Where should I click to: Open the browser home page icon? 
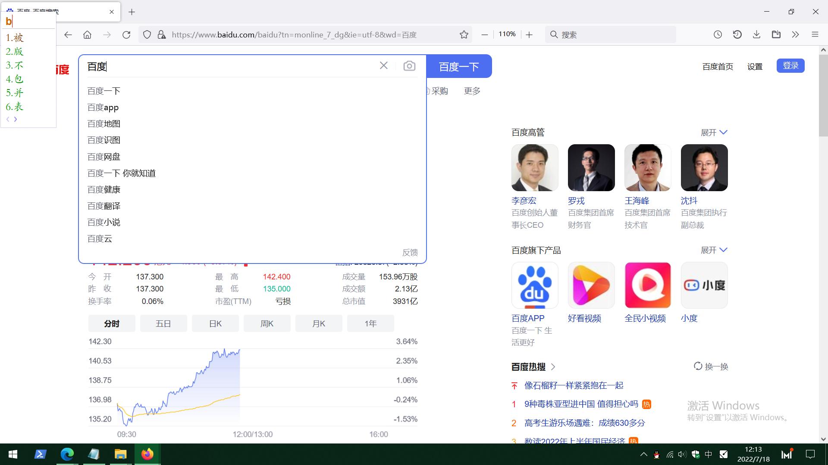[88, 35]
